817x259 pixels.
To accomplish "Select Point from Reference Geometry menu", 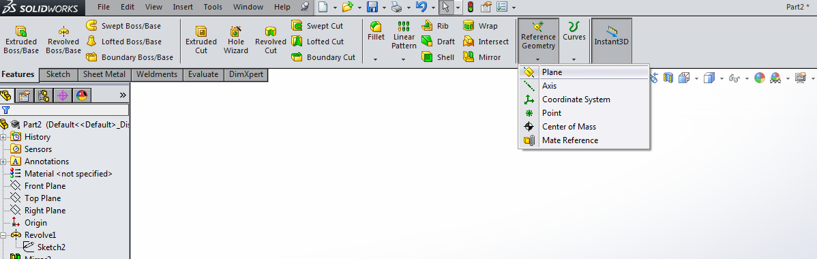I will point(584,113).
